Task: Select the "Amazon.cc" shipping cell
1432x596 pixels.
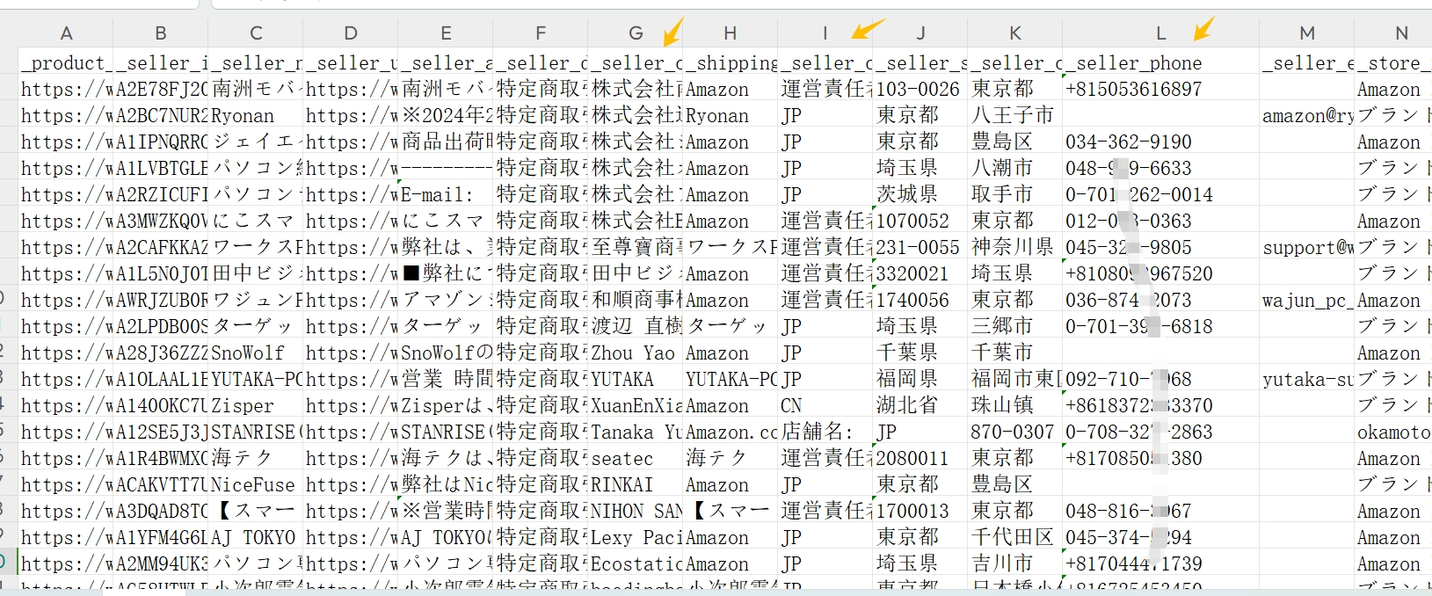Action: tap(731, 432)
